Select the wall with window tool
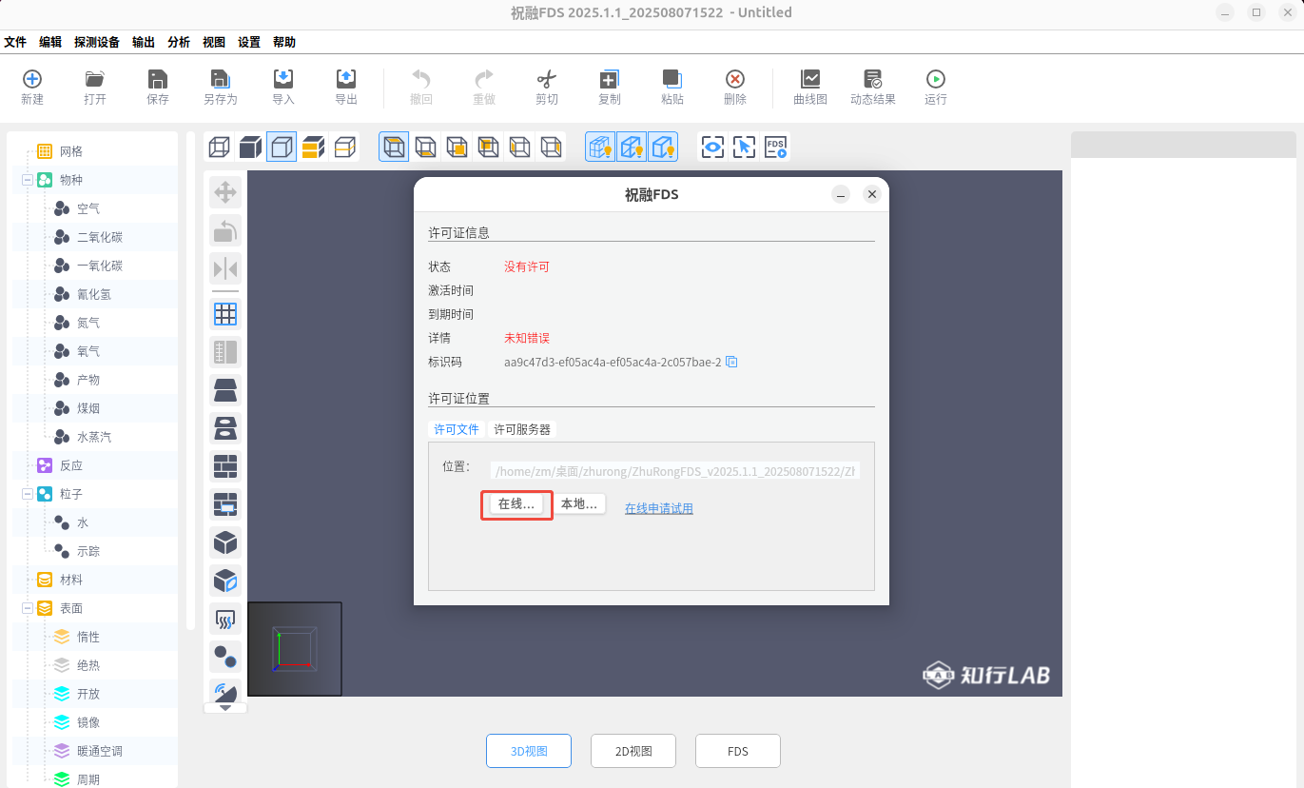Viewport: 1304px width, 788px height. [225, 503]
